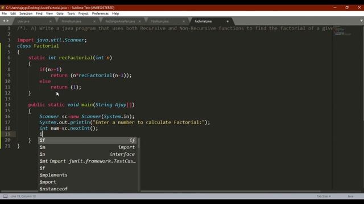Open the View menu

pyautogui.click(x=49, y=14)
